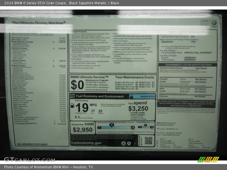Click 'Major Source of Foreign Parts Content' line
This screenshot has width=227, height=170.
(x=179, y=39)
